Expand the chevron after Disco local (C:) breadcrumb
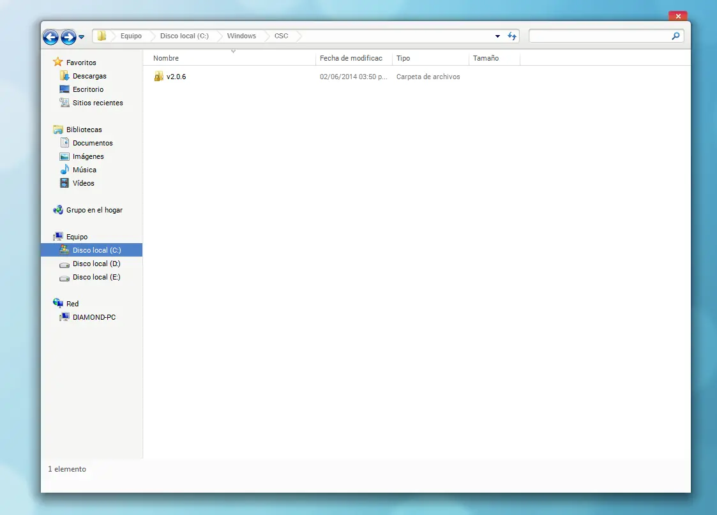 [218, 36]
